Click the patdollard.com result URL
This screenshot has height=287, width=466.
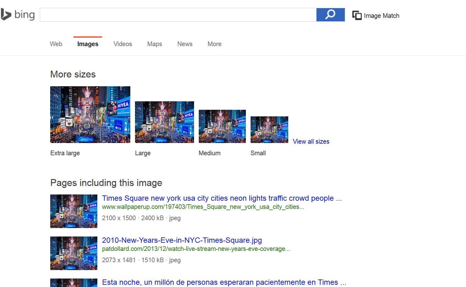pos(196,249)
